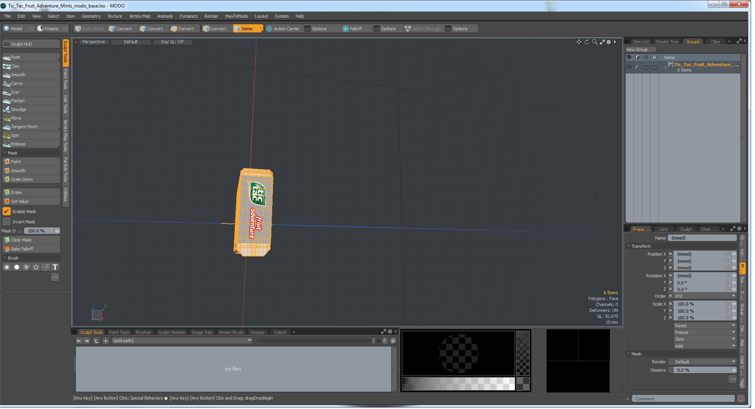
Task: Select the Carve sculpt tool
Action: click(x=31, y=84)
